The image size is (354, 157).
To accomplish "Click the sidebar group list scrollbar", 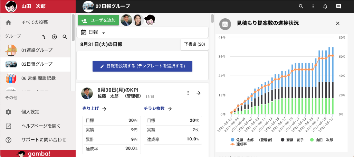I will point(73,28).
